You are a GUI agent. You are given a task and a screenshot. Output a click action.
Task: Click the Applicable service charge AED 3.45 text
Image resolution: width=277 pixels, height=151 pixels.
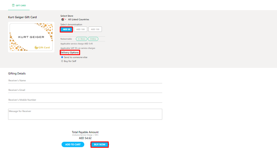pos(76,44)
